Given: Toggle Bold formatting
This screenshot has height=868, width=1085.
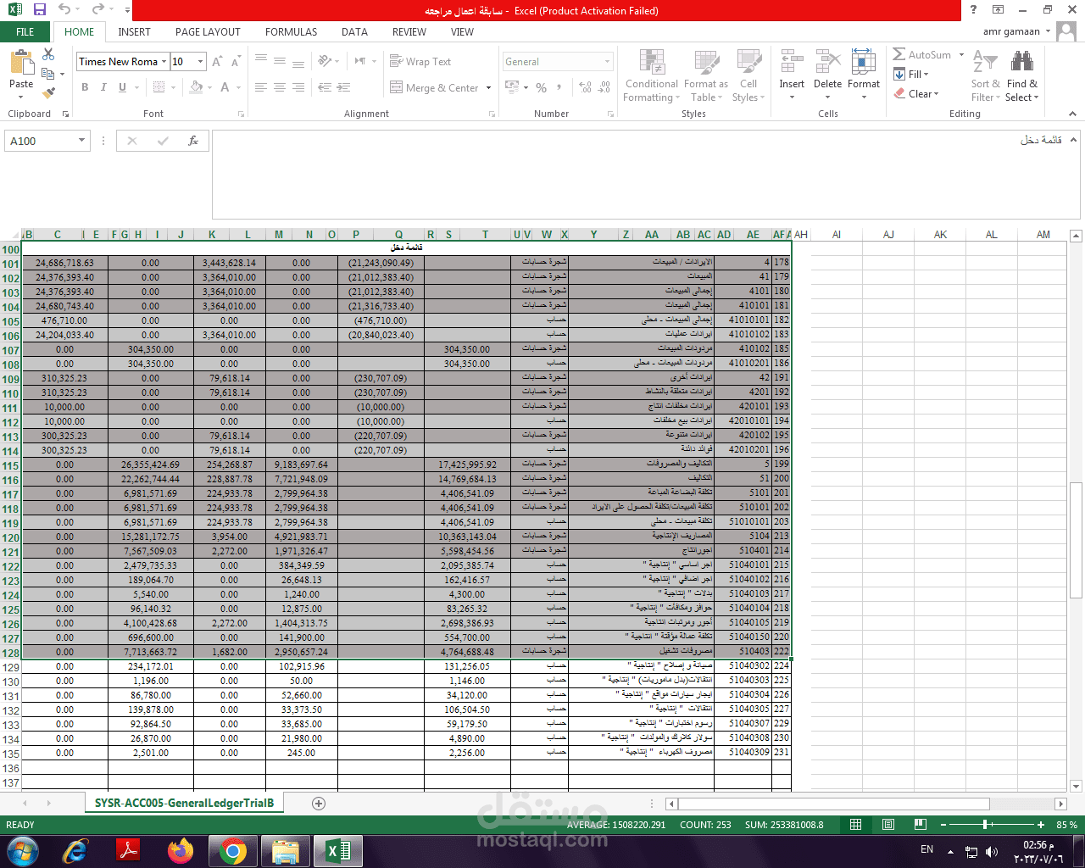Looking at the screenshot, I should pyautogui.click(x=85, y=87).
